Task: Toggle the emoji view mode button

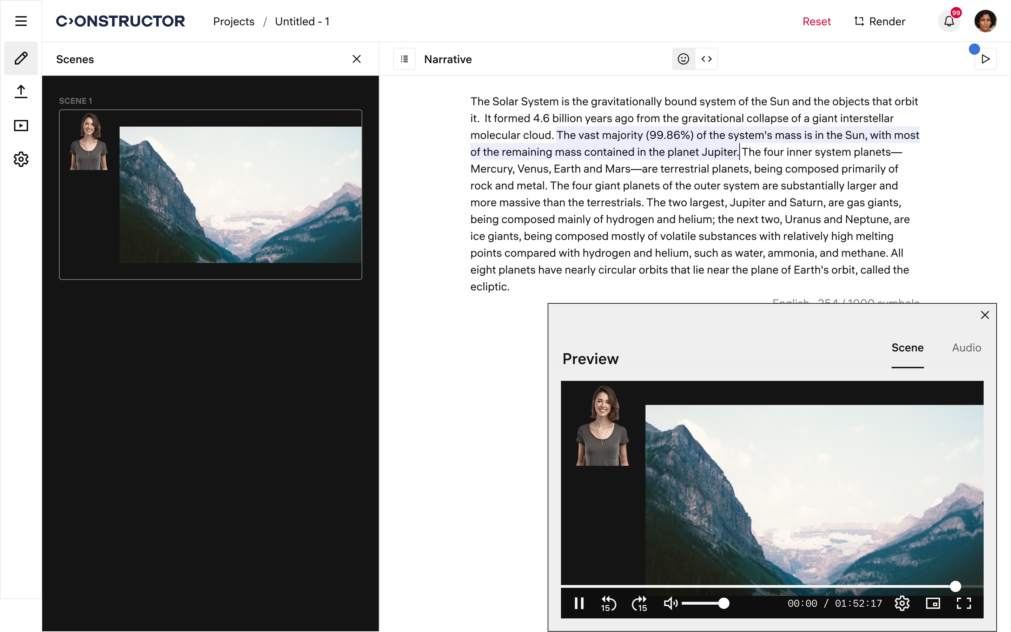Action: click(683, 59)
